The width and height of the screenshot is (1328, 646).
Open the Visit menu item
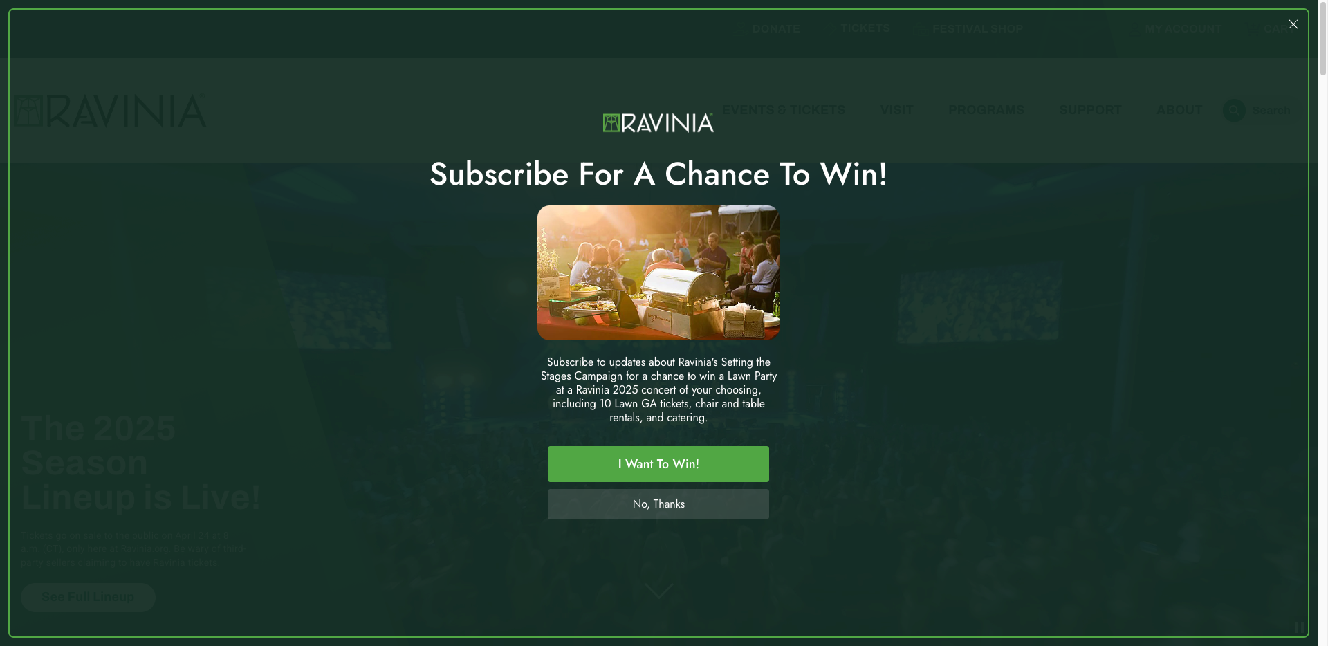(896, 110)
